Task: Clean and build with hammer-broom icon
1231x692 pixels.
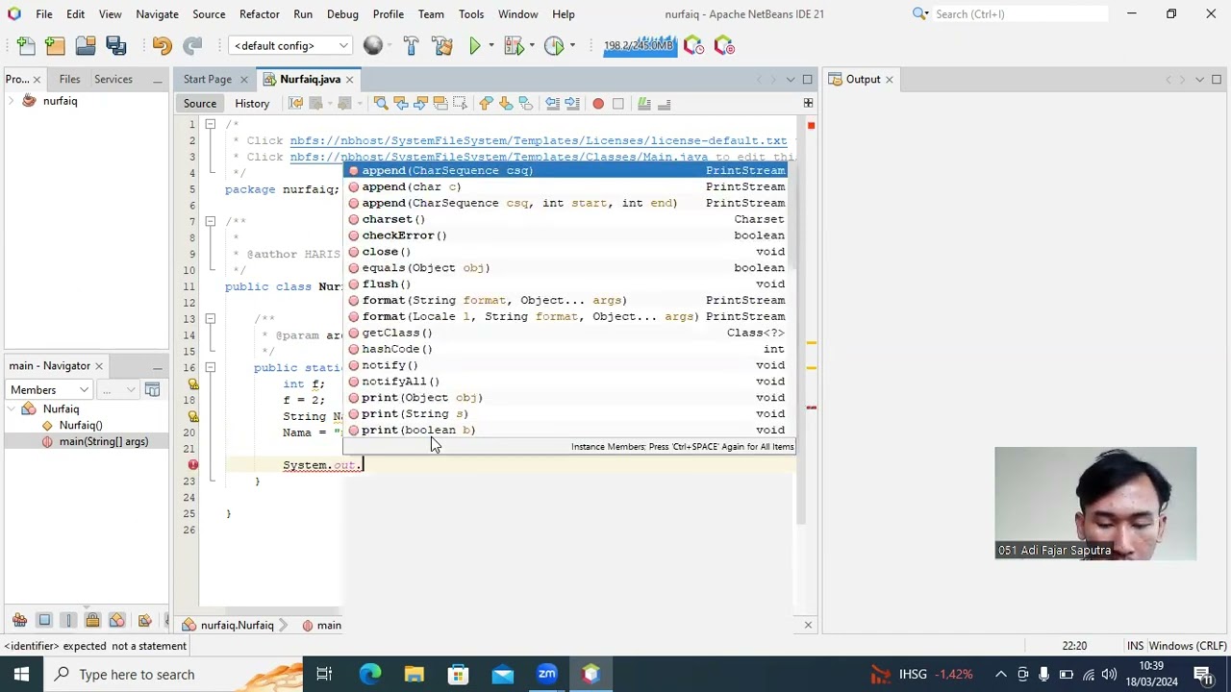Action: [442, 45]
